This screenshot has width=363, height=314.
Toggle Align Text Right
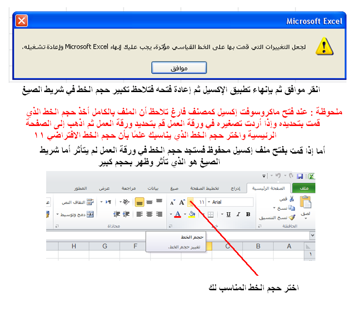[x=159, y=214]
